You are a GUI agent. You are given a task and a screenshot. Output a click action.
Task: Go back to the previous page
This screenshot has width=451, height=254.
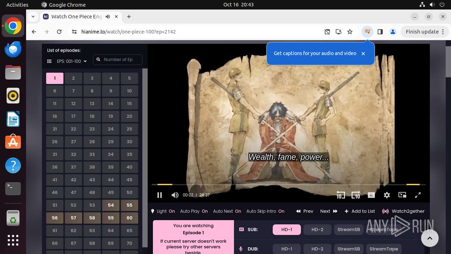click(x=34, y=32)
